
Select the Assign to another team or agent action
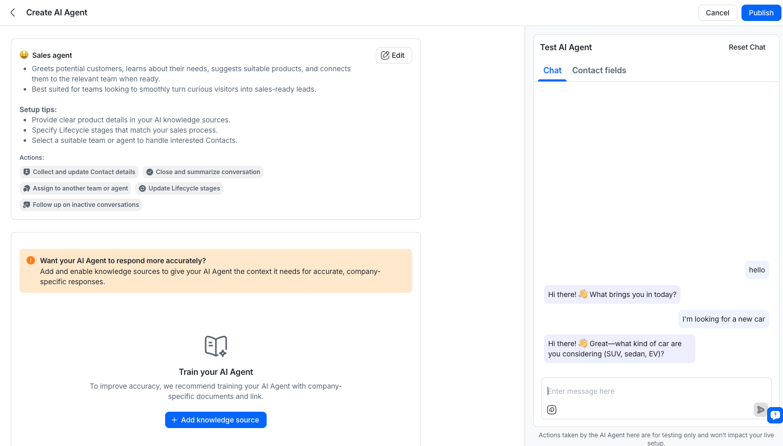tap(75, 188)
